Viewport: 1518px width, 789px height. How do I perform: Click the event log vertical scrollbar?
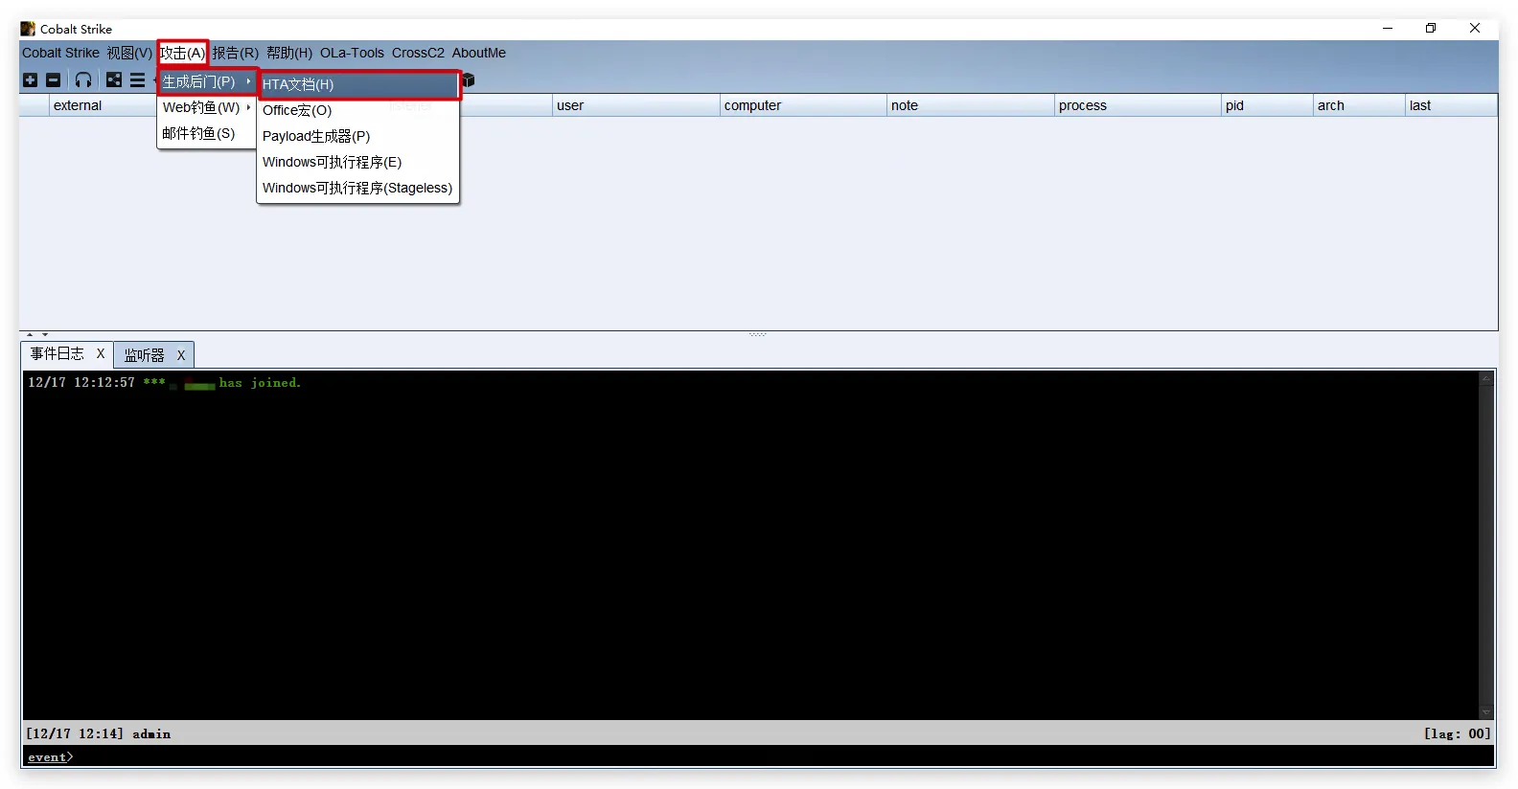point(1486,544)
